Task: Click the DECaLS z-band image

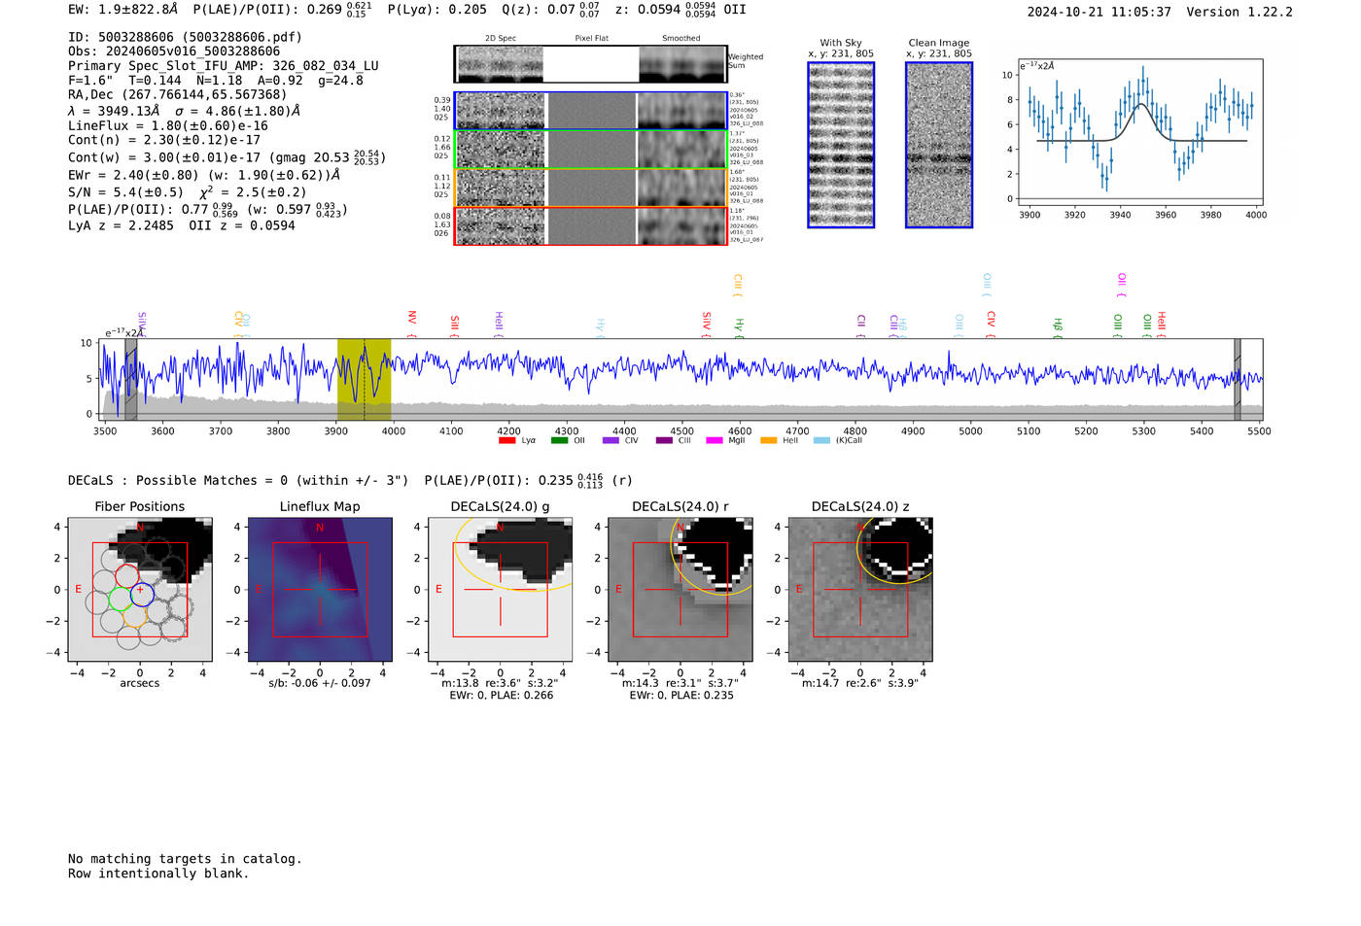Action: pos(859,590)
